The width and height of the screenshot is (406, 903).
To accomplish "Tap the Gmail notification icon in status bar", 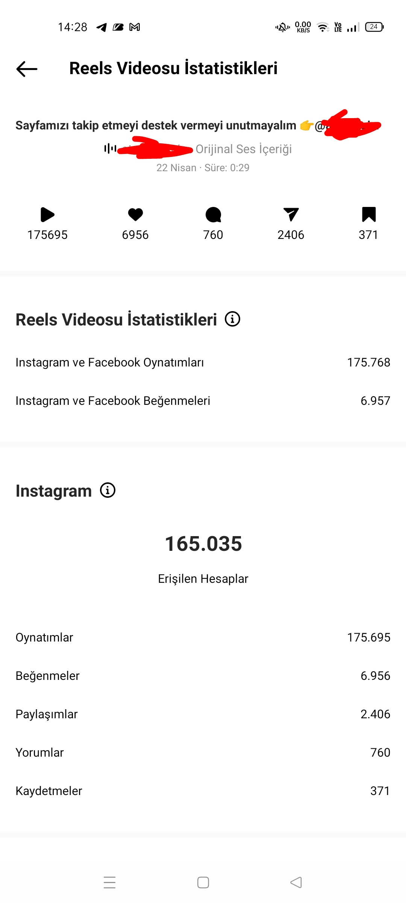I will 135,27.
